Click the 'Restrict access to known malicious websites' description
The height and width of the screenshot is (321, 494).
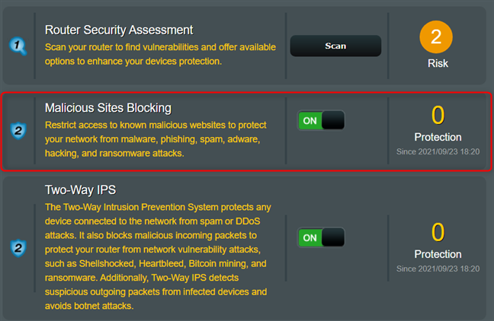coord(156,139)
